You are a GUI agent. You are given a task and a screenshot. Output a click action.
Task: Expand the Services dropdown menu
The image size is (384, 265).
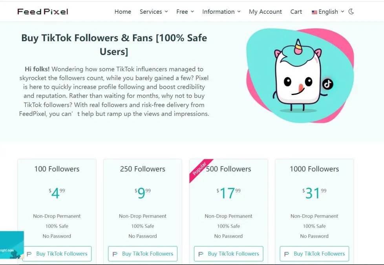pyautogui.click(x=154, y=11)
